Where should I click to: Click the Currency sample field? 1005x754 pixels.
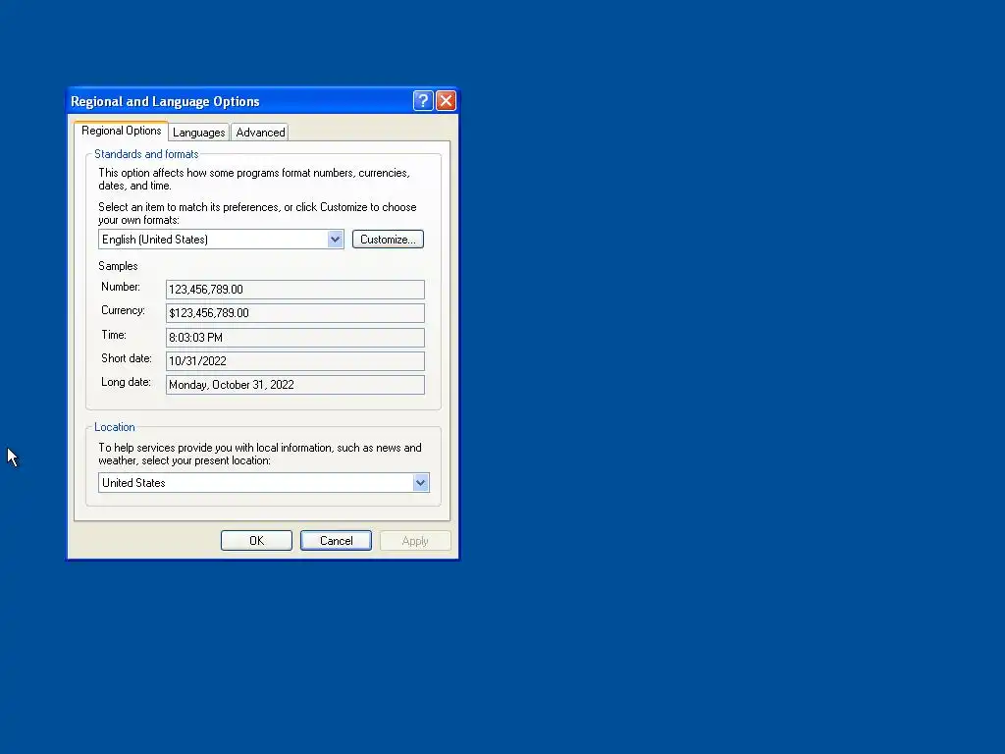294,313
